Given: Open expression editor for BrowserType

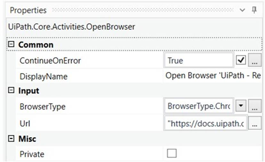Looking at the screenshot, I should pos(255,106).
